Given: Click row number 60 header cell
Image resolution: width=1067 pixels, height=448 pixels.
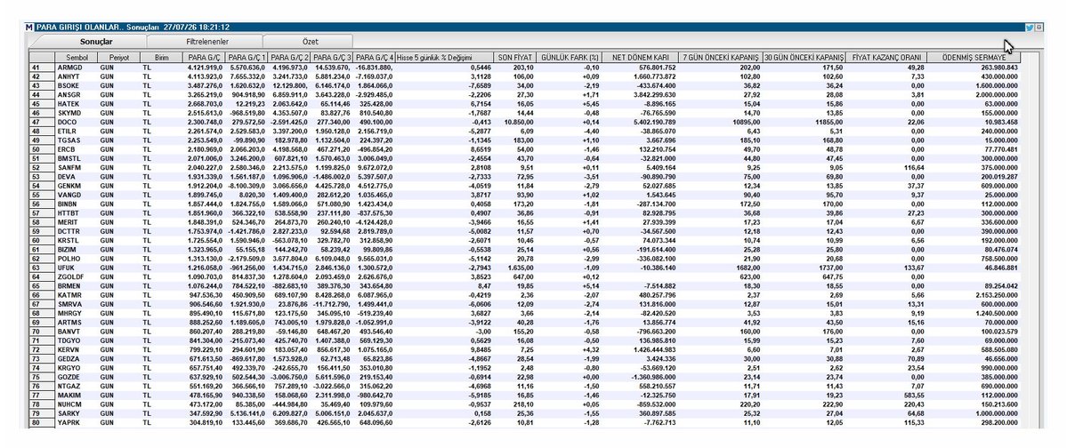Looking at the screenshot, I should [x=43, y=239].
